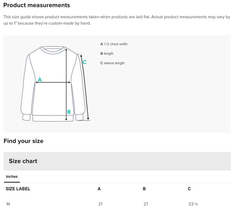Click the "Find your size" heading
Image resolution: width=234 pixels, height=213 pixels.
(23, 141)
